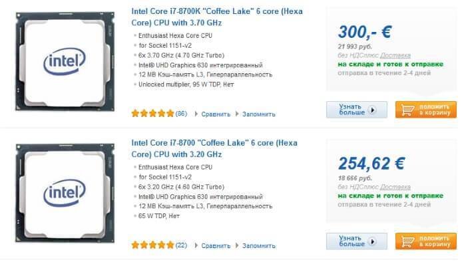Open the Intel Core i7-8700 product title
Screen dimensions: 466x262
[214, 148]
